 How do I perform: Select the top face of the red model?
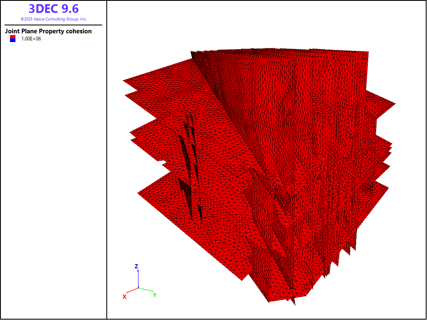click(284, 52)
